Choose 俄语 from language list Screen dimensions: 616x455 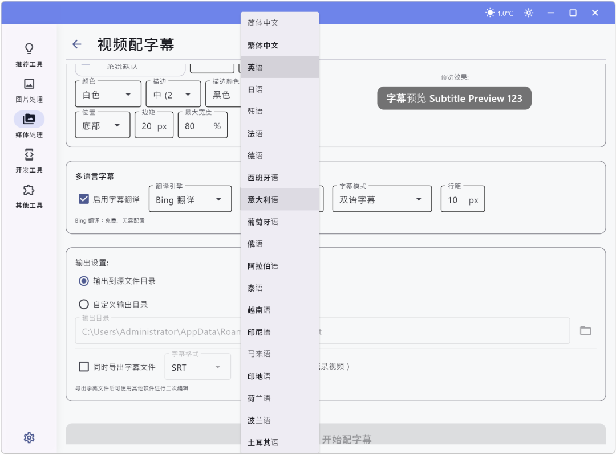click(x=279, y=244)
